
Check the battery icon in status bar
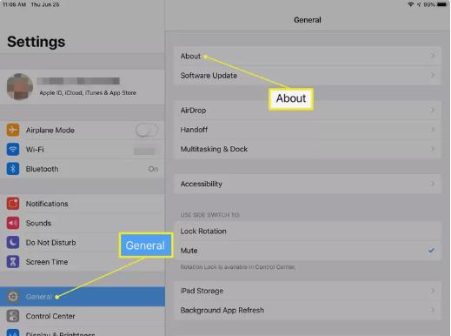[x=441, y=4]
